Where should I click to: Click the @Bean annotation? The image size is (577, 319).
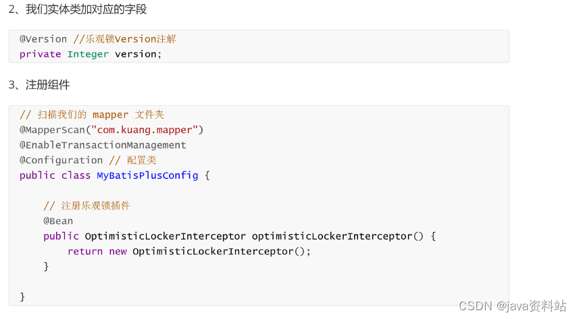tap(58, 221)
